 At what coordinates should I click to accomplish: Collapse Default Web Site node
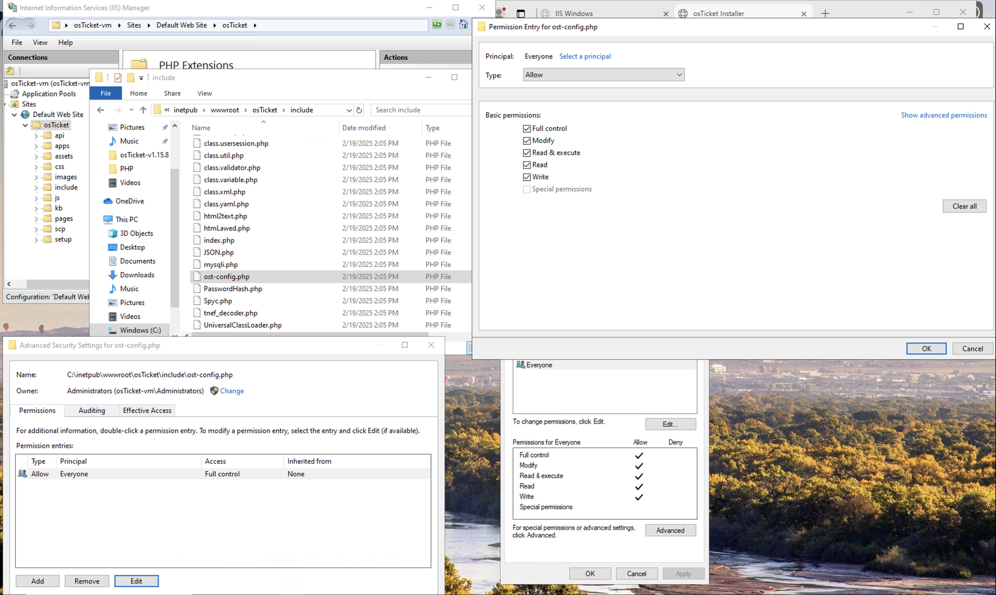14,115
